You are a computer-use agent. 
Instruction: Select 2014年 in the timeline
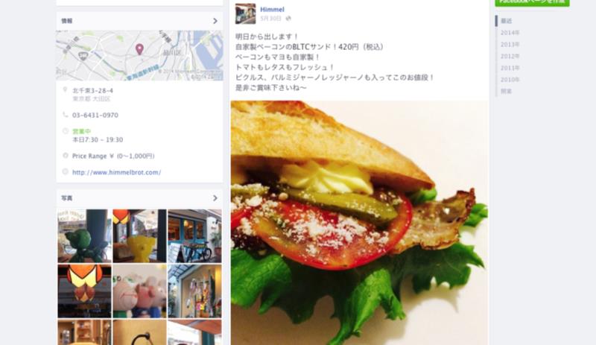tap(510, 33)
